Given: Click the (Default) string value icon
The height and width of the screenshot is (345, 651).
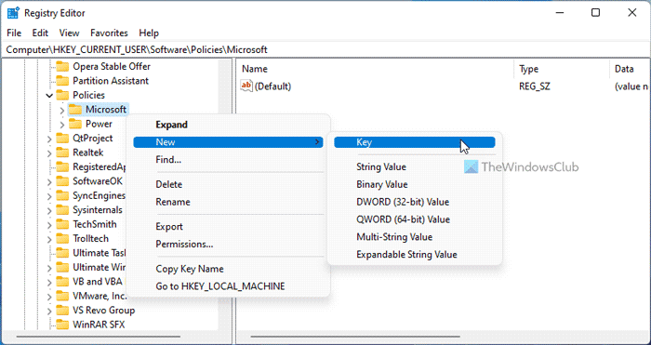Looking at the screenshot, I should (246, 86).
